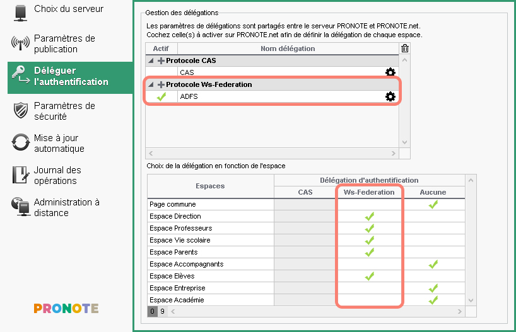Toggle Ws-Federation check for Espace Vie scolaire
Viewport: 516px width, 332px height.
369,240
